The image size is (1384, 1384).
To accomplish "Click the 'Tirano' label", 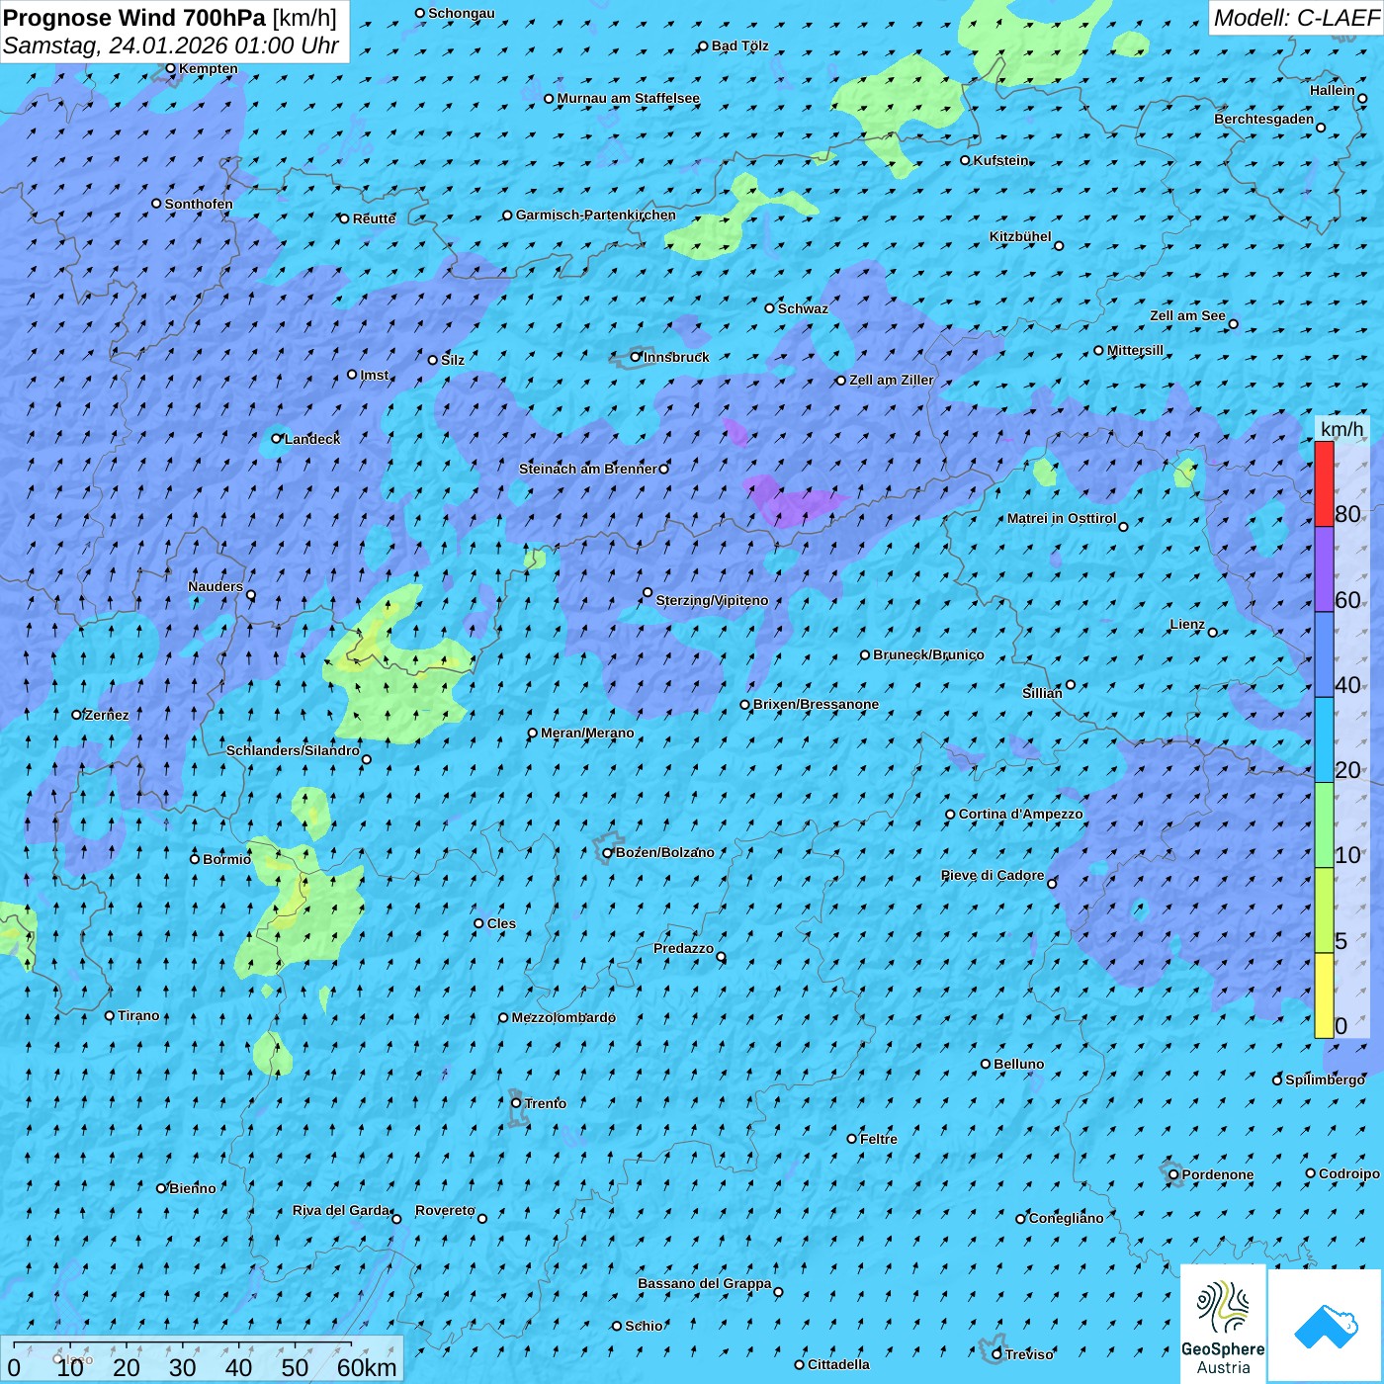I will coord(138,1015).
